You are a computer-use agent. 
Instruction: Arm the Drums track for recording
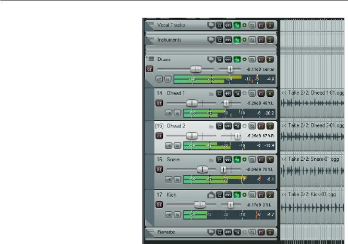[x=150, y=69]
